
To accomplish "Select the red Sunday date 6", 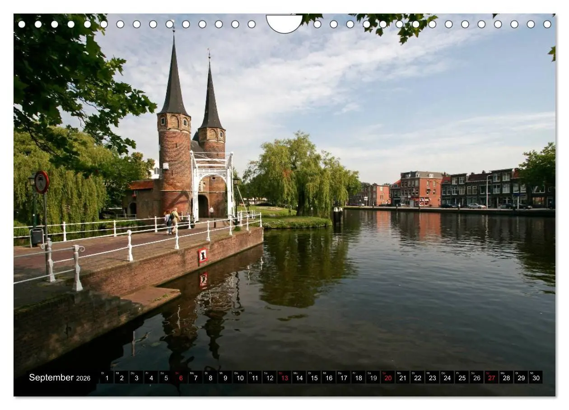I will tap(181, 377).
